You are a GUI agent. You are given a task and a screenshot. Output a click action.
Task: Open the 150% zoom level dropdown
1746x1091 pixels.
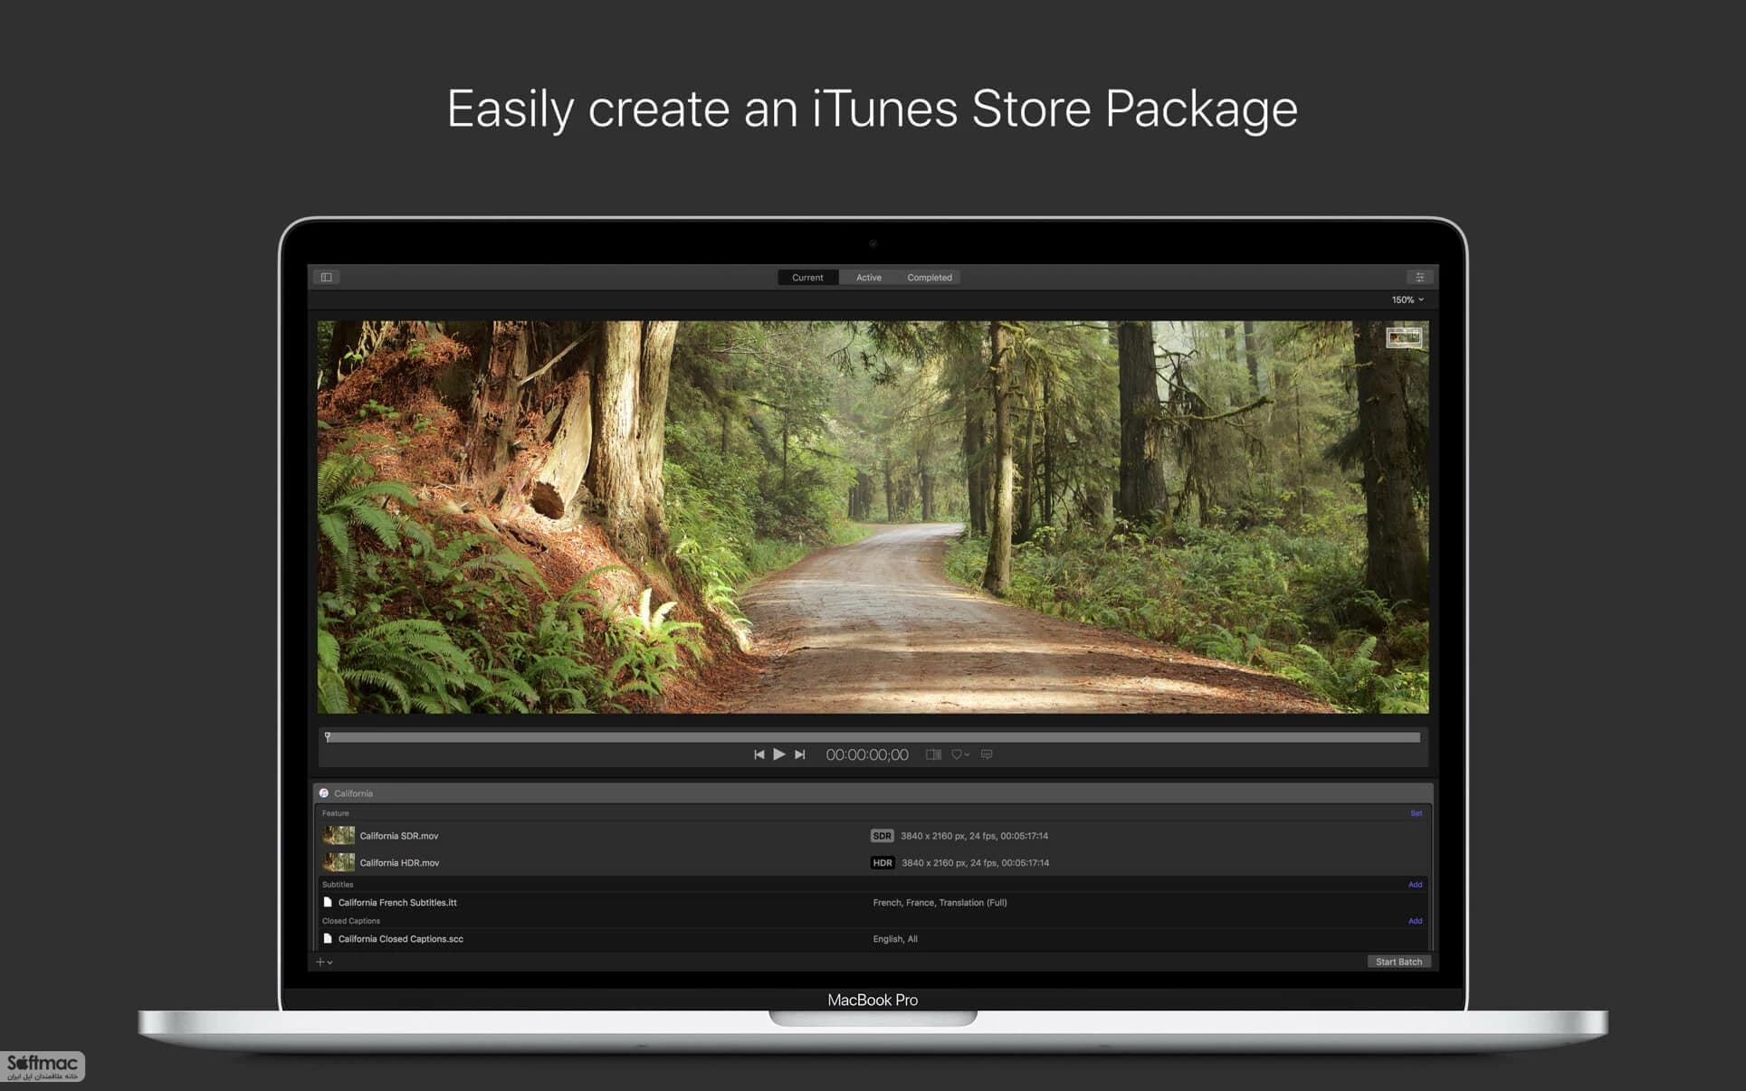coord(1407,299)
